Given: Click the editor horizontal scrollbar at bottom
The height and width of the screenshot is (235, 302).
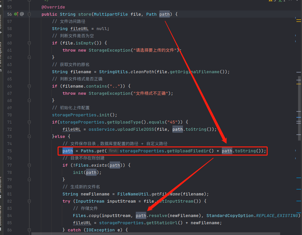Looking at the screenshot, I should point(156,234).
